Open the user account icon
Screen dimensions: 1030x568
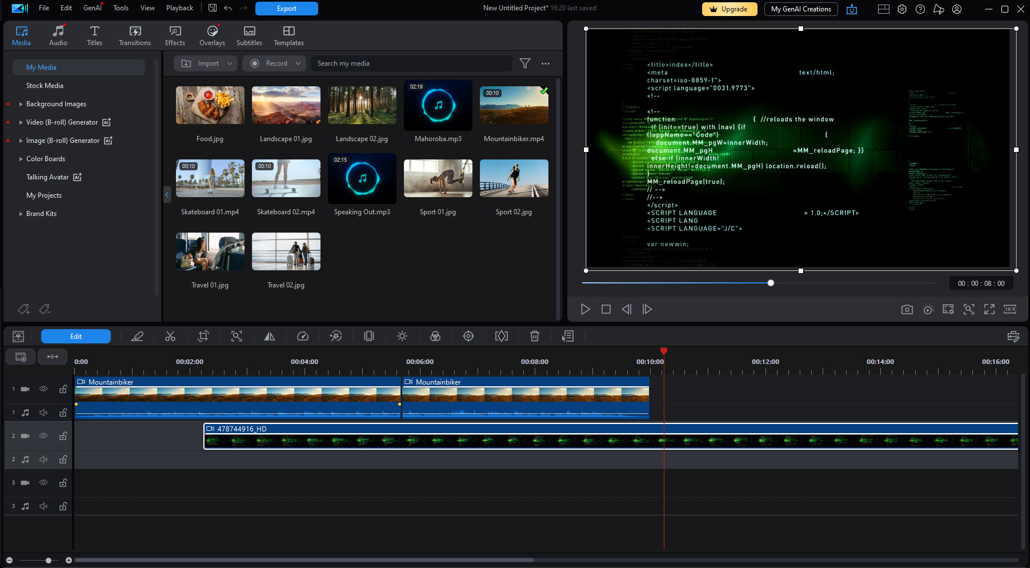pos(957,9)
